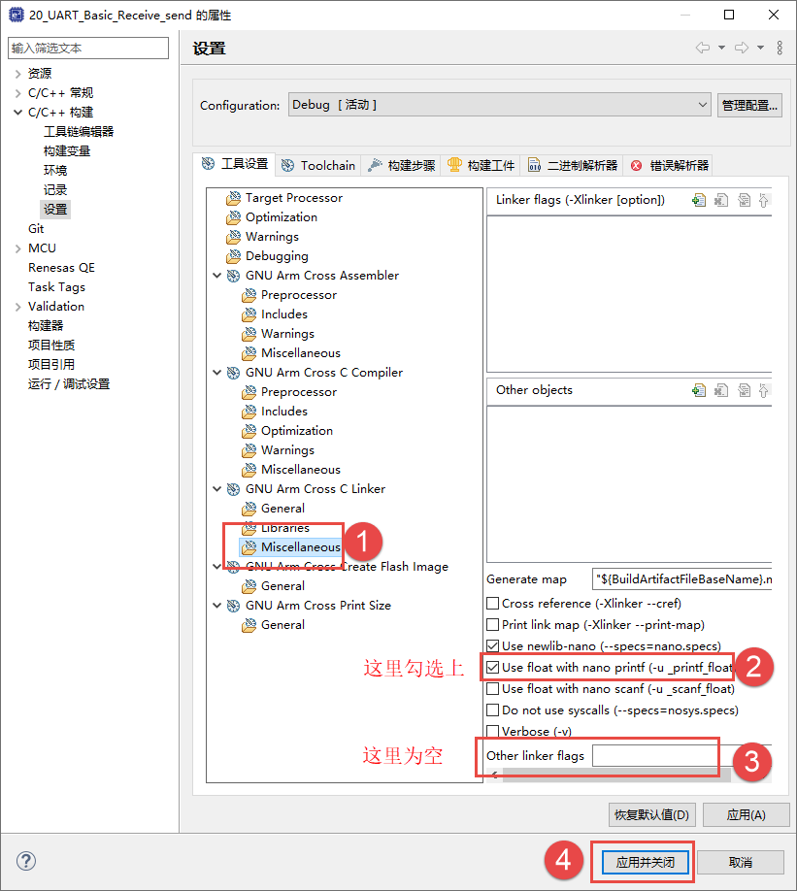Screen dimensions: 797x891
Task: Enable Print link map option
Action: click(493, 624)
